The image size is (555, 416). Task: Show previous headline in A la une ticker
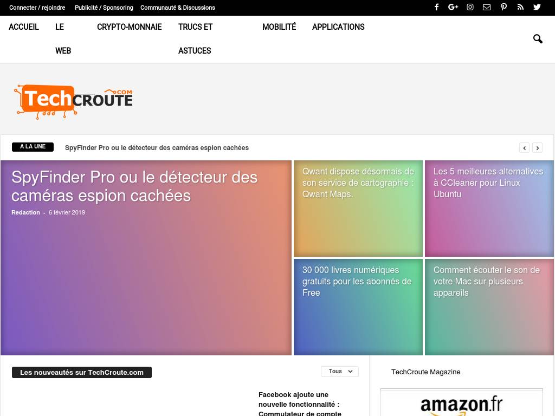click(524, 147)
